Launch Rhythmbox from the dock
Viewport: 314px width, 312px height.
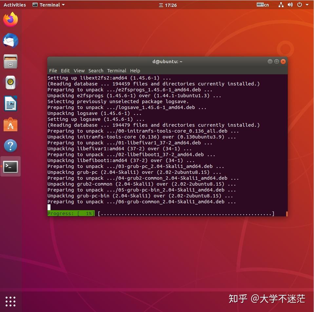pyautogui.click(x=10, y=83)
